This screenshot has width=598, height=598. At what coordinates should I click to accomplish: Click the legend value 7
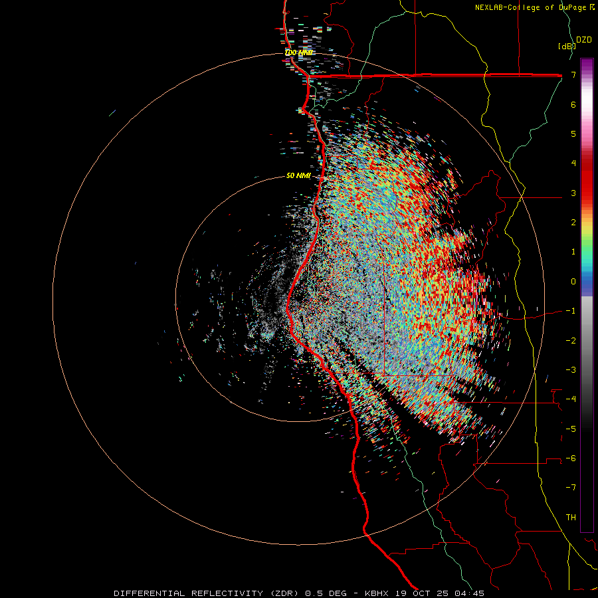pos(573,74)
